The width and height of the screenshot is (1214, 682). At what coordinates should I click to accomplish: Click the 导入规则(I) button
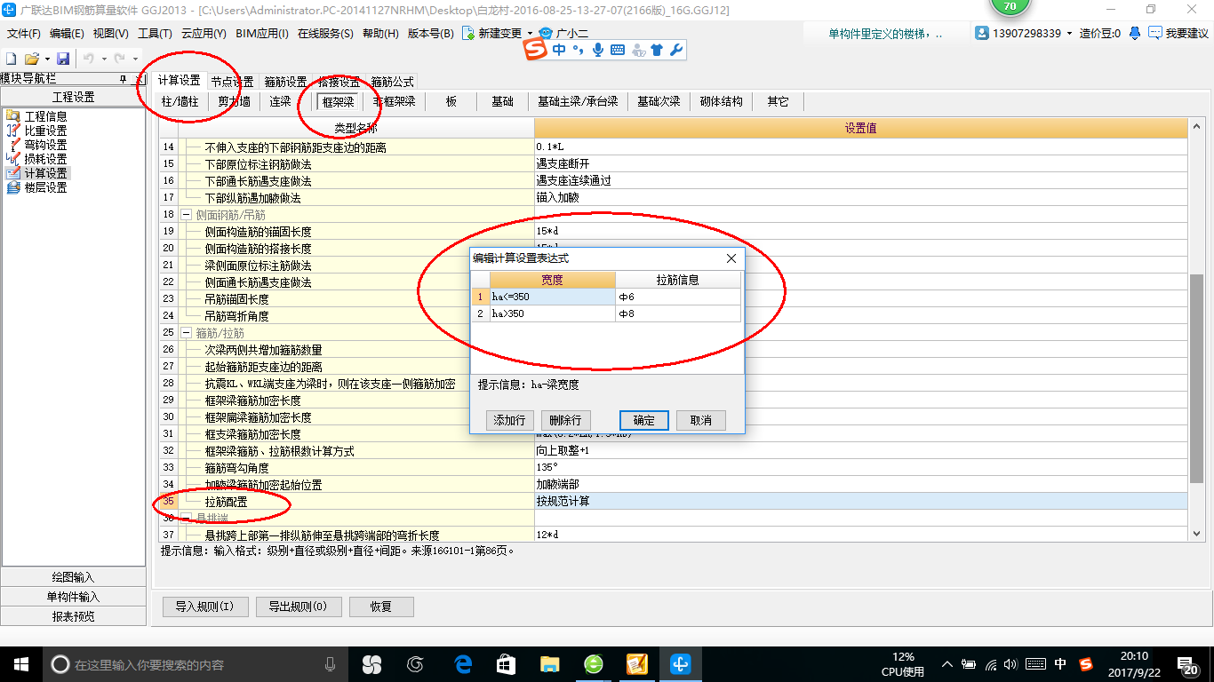coord(204,607)
